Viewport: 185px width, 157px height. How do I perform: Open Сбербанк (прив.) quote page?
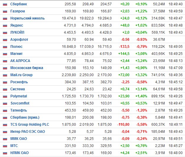(x=25, y=117)
